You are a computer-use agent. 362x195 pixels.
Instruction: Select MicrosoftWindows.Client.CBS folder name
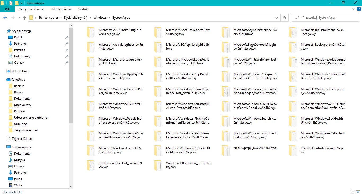coord(121,150)
